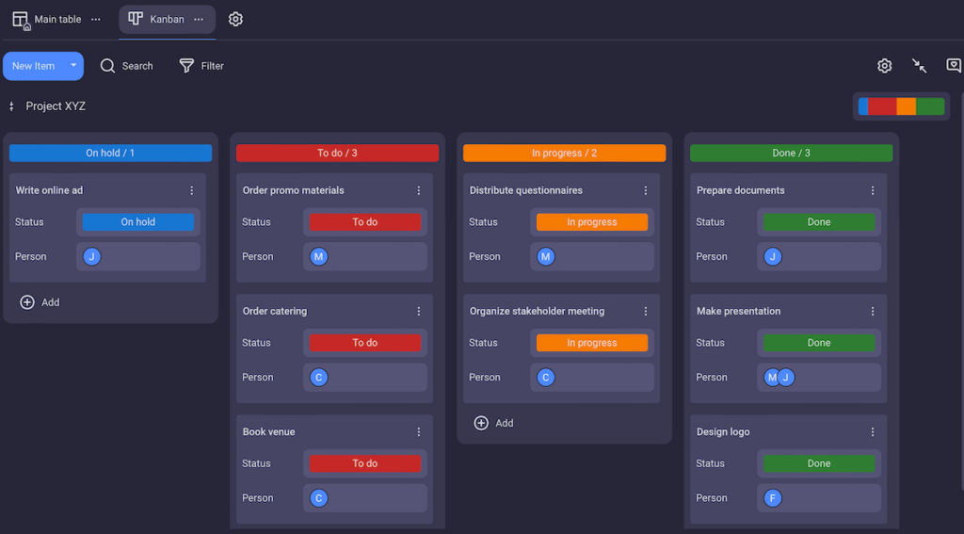
Task: Click C avatar on Order catering
Action: [x=318, y=377]
